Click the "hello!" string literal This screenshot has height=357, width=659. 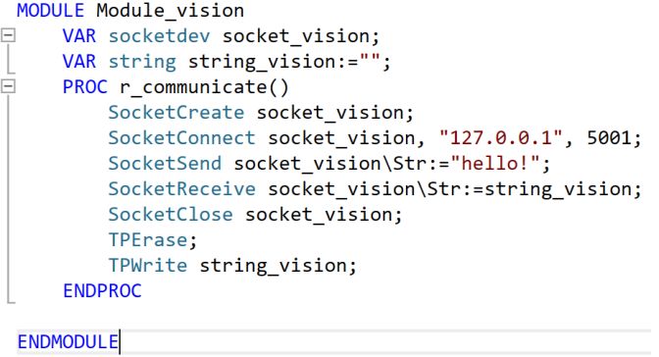(494, 163)
